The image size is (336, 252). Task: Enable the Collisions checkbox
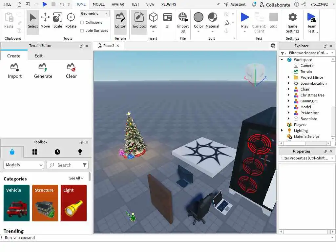tap(82, 23)
